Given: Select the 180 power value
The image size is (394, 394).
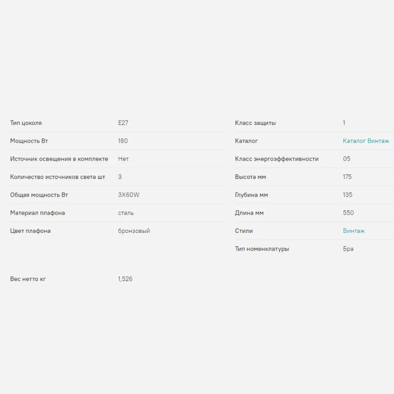Looking at the screenshot, I should (123, 141).
